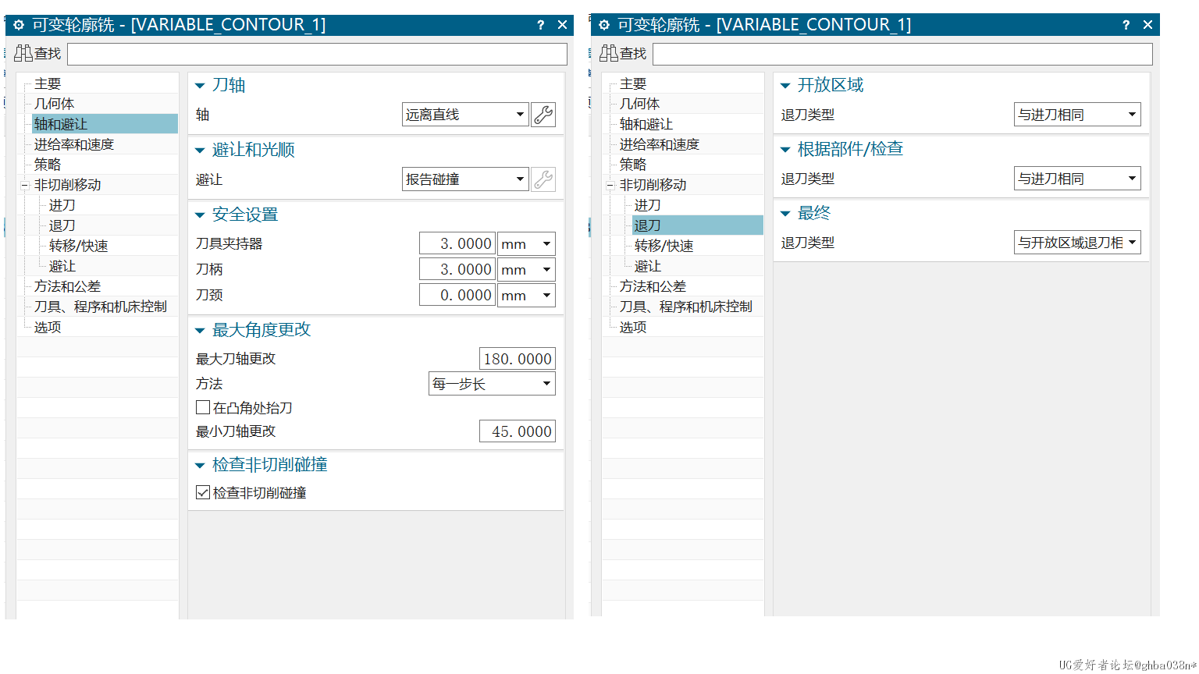1199x674 pixels.
Task: Select 方法和公差 in right dialog tree
Action: click(x=653, y=286)
